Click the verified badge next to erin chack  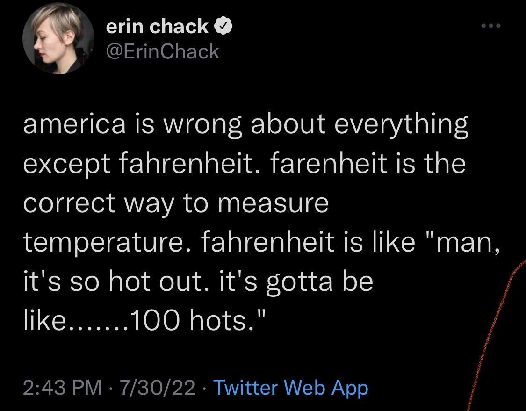click(223, 26)
